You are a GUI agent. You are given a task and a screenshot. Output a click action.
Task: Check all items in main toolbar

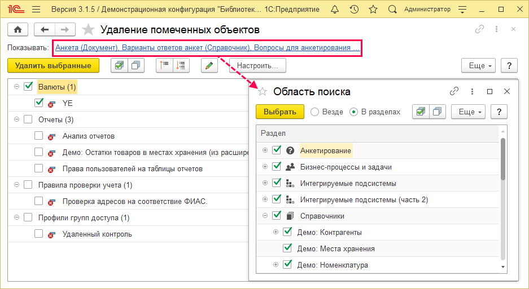pos(120,65)
